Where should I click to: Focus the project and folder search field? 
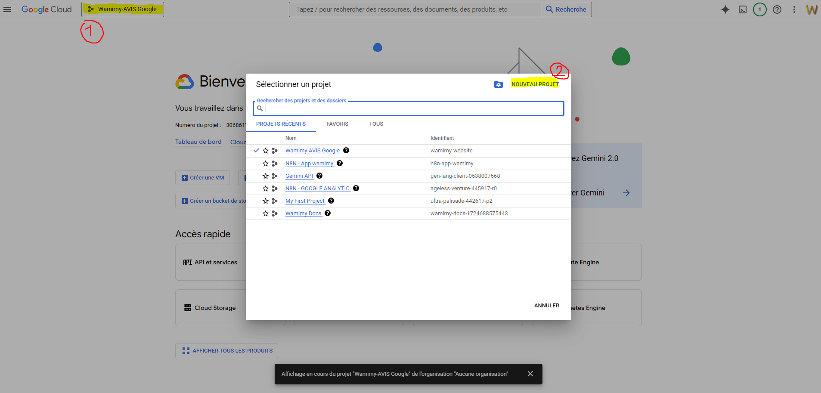[x=409, y=108]
